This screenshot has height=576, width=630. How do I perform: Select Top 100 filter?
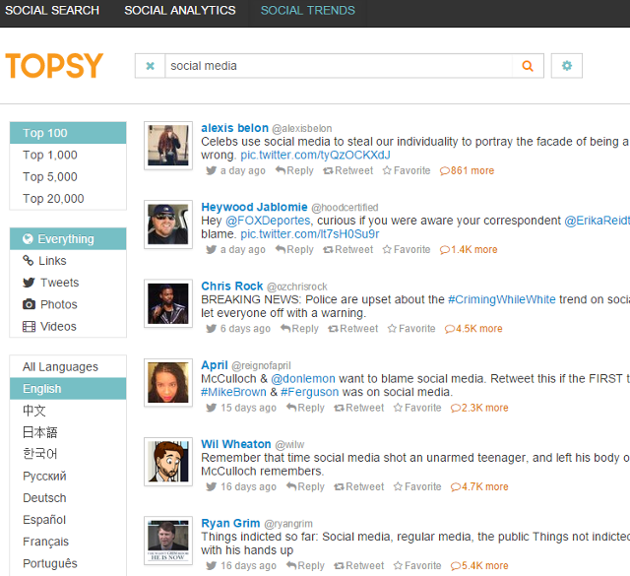(68, 133)
